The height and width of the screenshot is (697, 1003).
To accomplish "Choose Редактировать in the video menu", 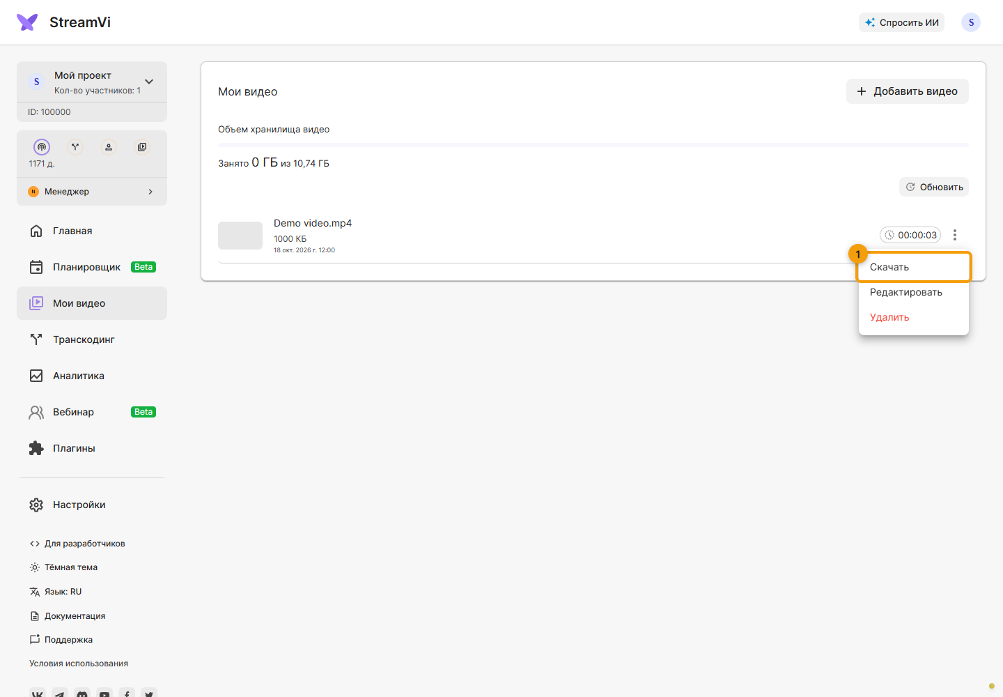I will (x=914, y=292).
